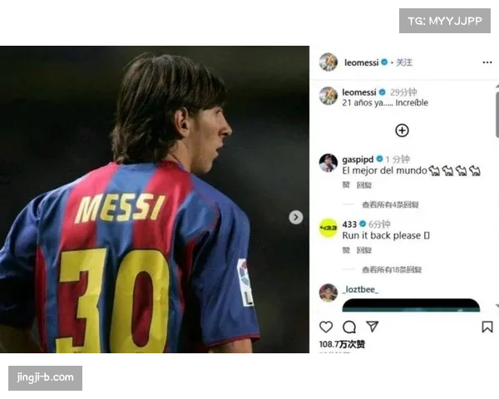Reply to 433's comment via 回复
Image resolution: width=499 pixels, height=399 pixels.
click(364, 250)
